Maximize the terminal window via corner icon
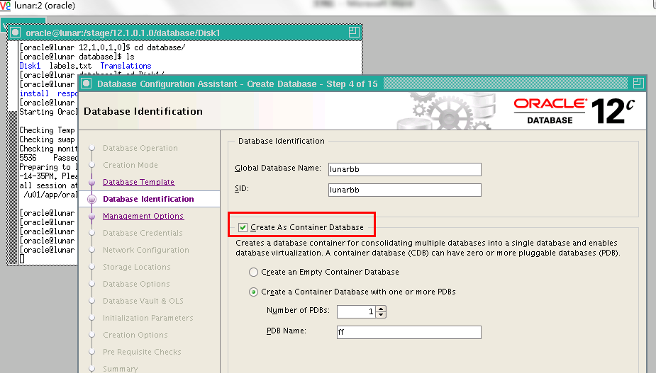Screen dimensions: 656x373 point(354,32)
